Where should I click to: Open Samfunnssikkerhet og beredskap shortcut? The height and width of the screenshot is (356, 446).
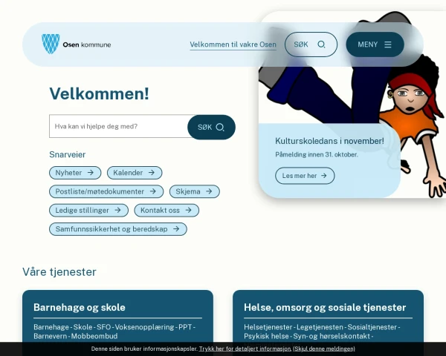[x=118, y=229]
